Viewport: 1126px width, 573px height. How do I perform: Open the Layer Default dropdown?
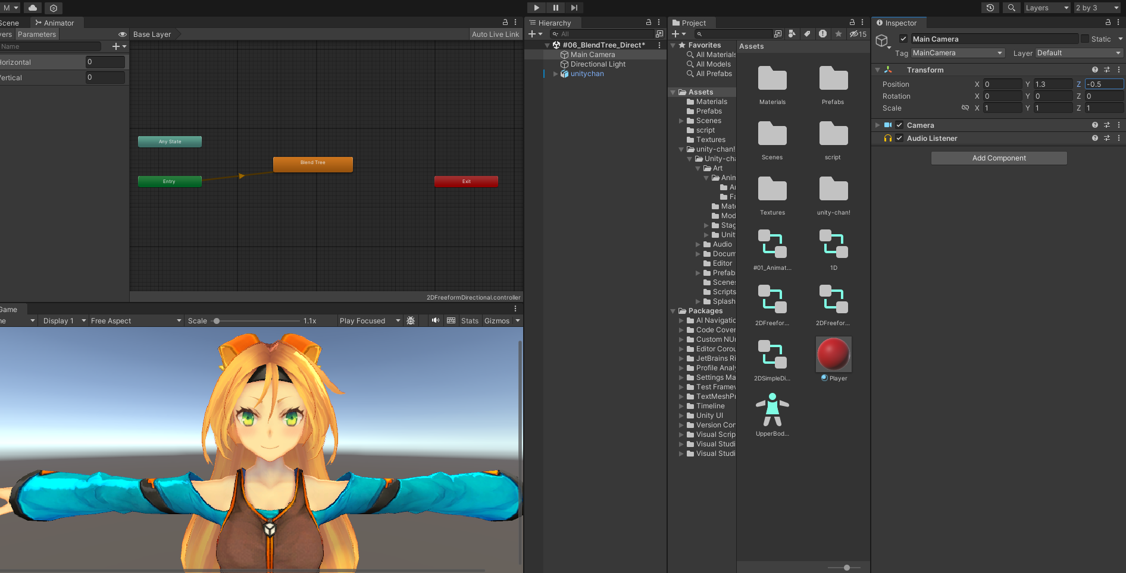(1079, 53)
